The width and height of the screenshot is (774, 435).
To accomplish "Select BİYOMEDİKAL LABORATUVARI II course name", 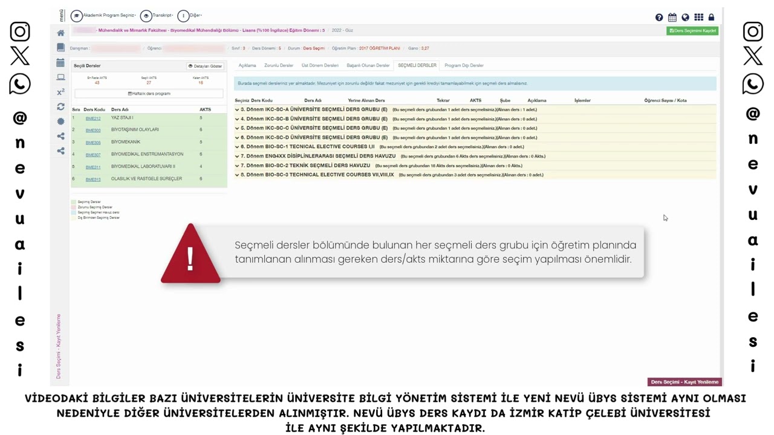I will (x=143, y=167).
